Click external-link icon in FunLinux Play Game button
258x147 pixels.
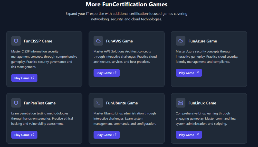(x=197, y=135)
